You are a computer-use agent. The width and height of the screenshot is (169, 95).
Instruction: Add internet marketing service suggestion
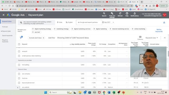pyautogui.click(x=119, y=29)
